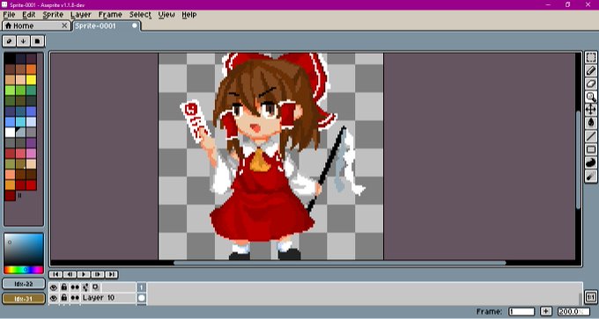This screenshot has width=599, height=319.
Task: Select the Zoom magnifier tool
Action: pyautogui.click(x=590, y=97)
